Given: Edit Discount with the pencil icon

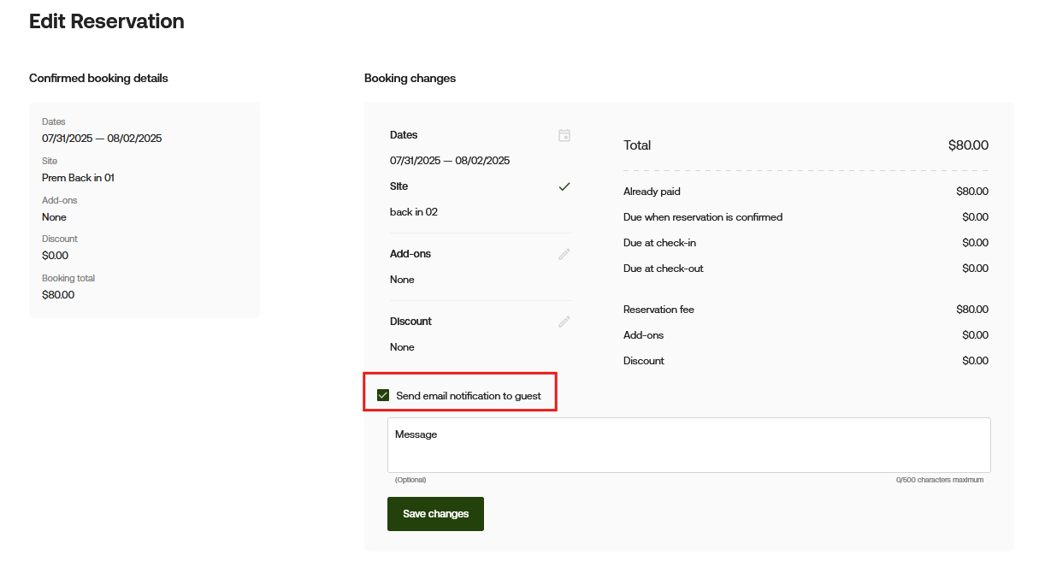Looking at the screenshot, I should 564,322.
